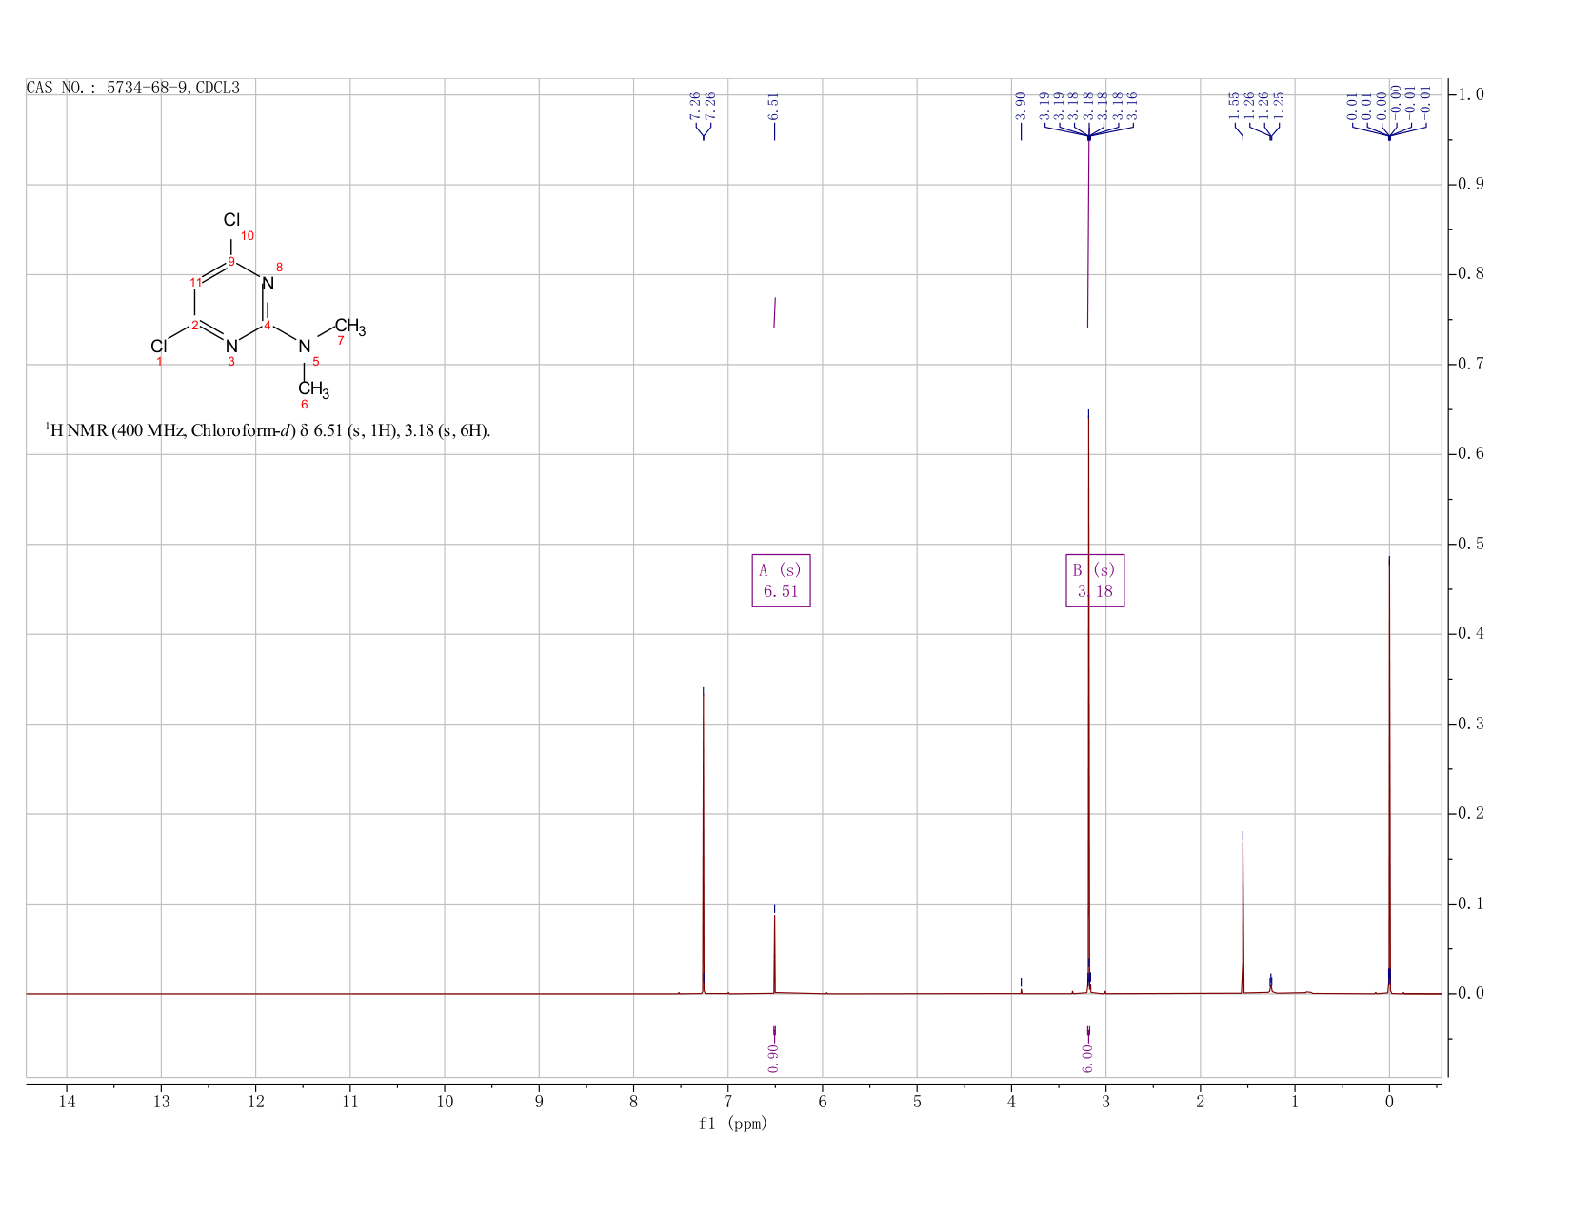
Task: Select the CH3 group numbered 6
Action: point(313,389)
